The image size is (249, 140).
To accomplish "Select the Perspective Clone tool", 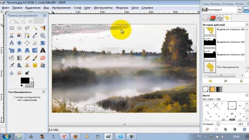I will [43, 65].
